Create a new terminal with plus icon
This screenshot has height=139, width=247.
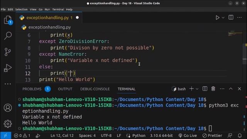[x=191, y=89]
